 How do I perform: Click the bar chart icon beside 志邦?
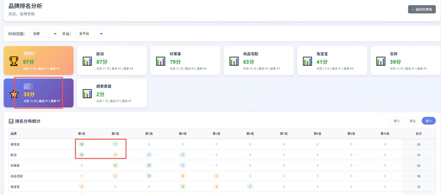[x=381, y=61]
